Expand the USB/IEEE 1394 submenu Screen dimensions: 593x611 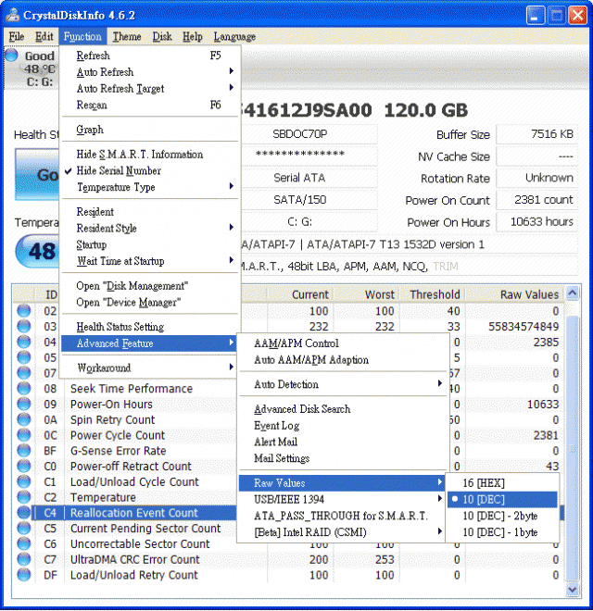pyautogui.click(x=343, y=500)
